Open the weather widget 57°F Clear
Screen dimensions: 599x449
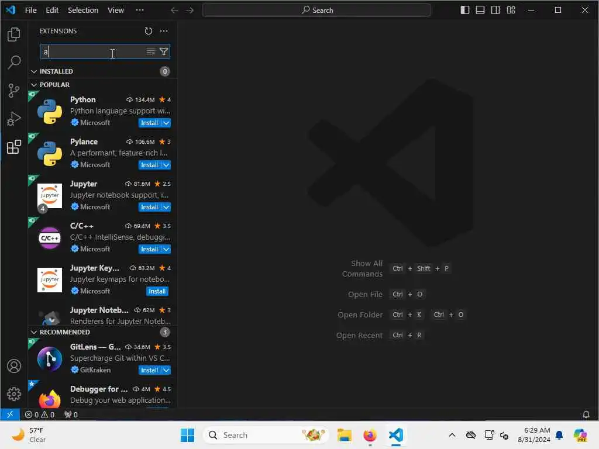click(29, 435)
